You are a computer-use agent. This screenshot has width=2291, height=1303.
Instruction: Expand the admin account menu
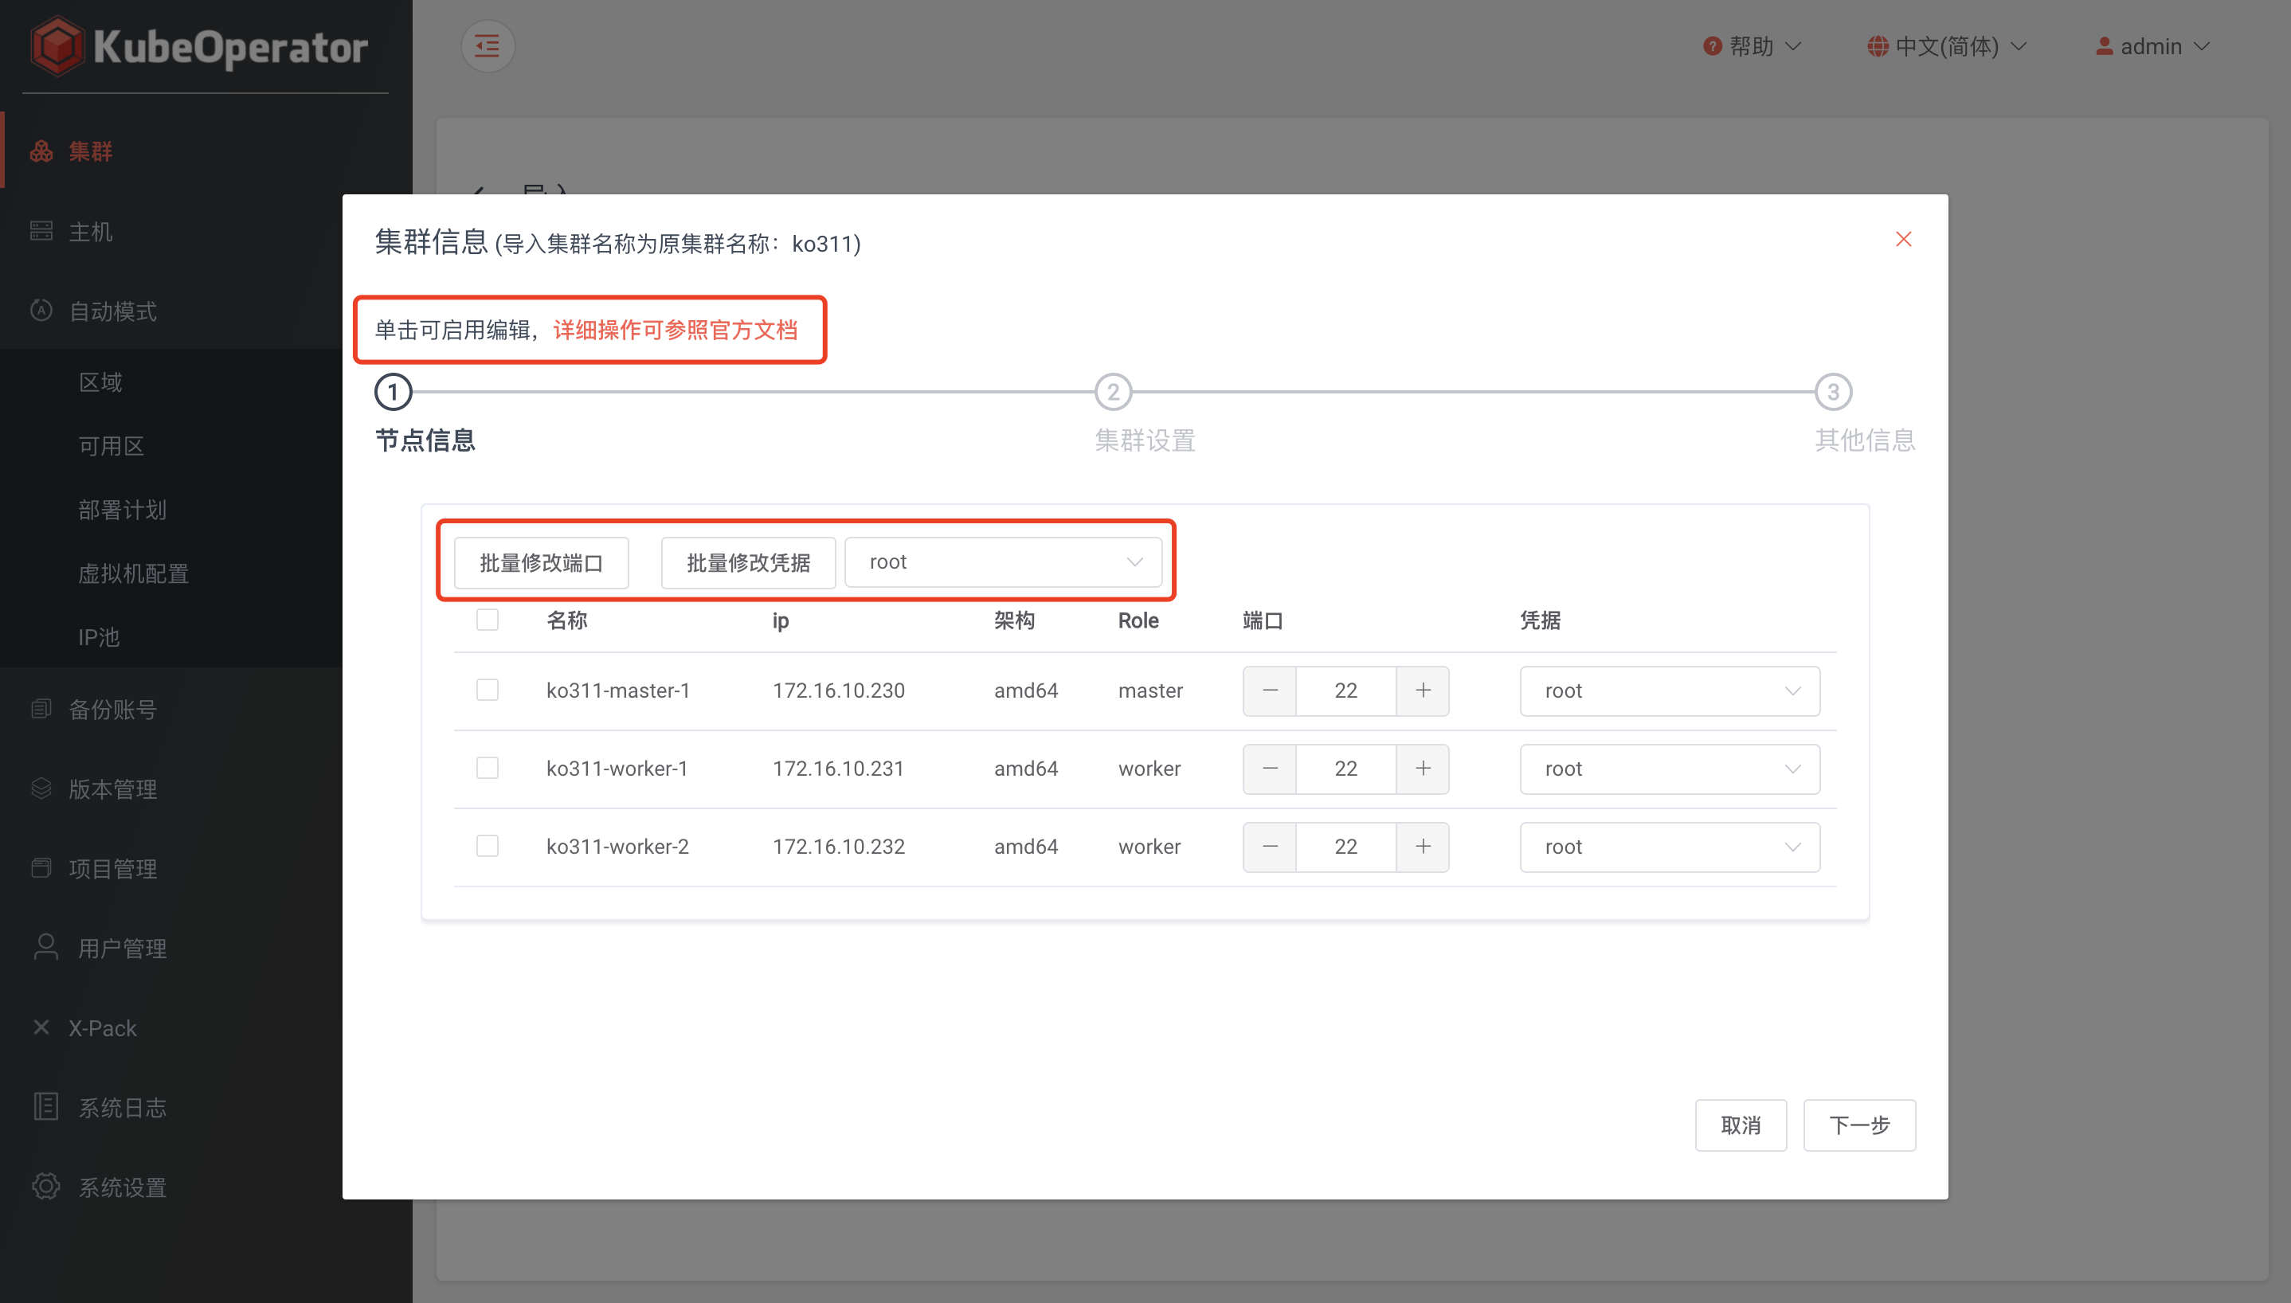point(2152,46)
